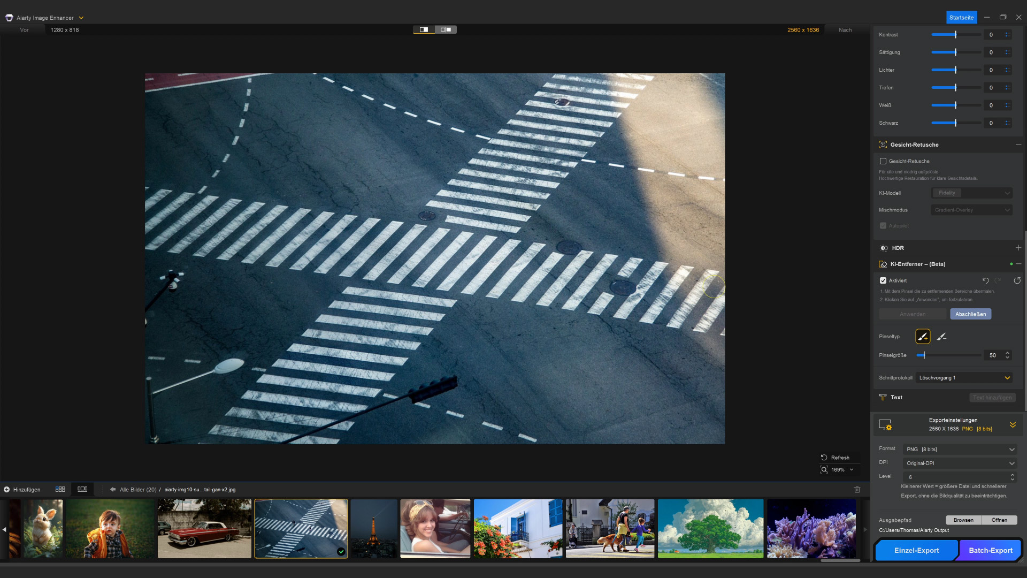The height and width of the screenshot is (578, 1027).
Task: Select the Vor tab label
Action: tap(24, 30)
